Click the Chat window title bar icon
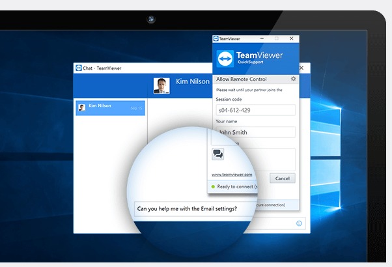Screen dimensions: 392x267 pos(79,68)
